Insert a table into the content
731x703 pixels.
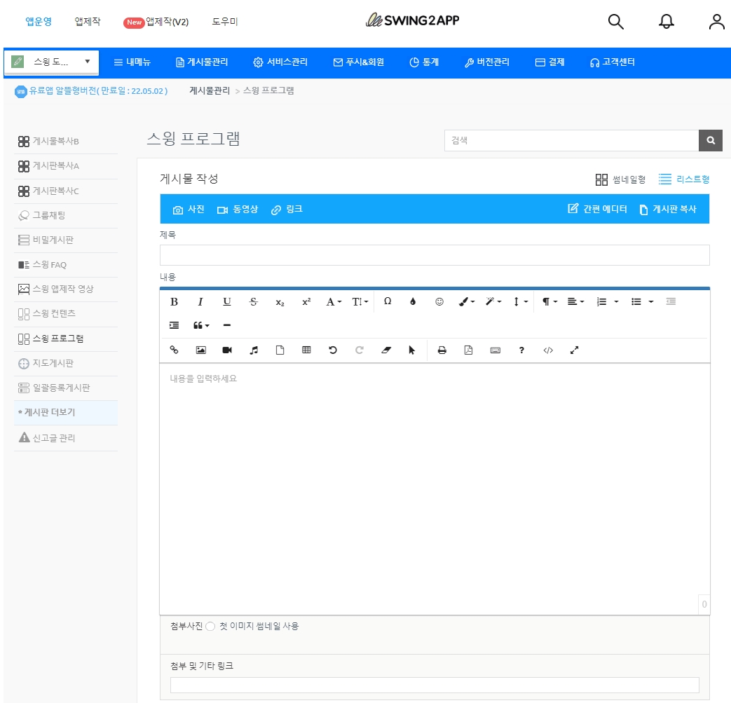306,350
